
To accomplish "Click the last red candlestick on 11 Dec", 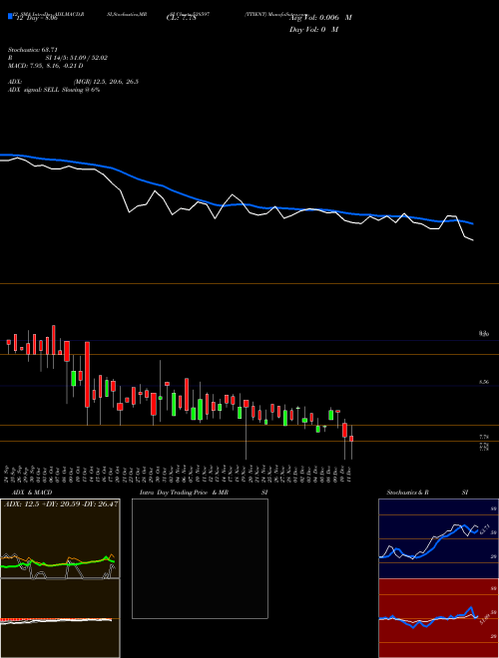I will (351, 439).
